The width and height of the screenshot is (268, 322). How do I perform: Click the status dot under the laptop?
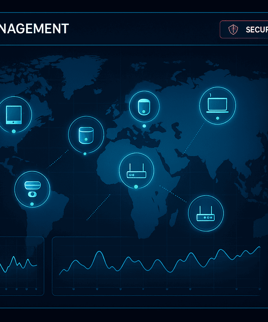coord(217,118)
